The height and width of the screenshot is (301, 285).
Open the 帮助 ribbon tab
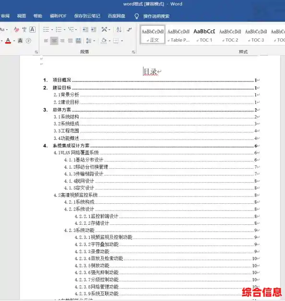coord(38,16)
